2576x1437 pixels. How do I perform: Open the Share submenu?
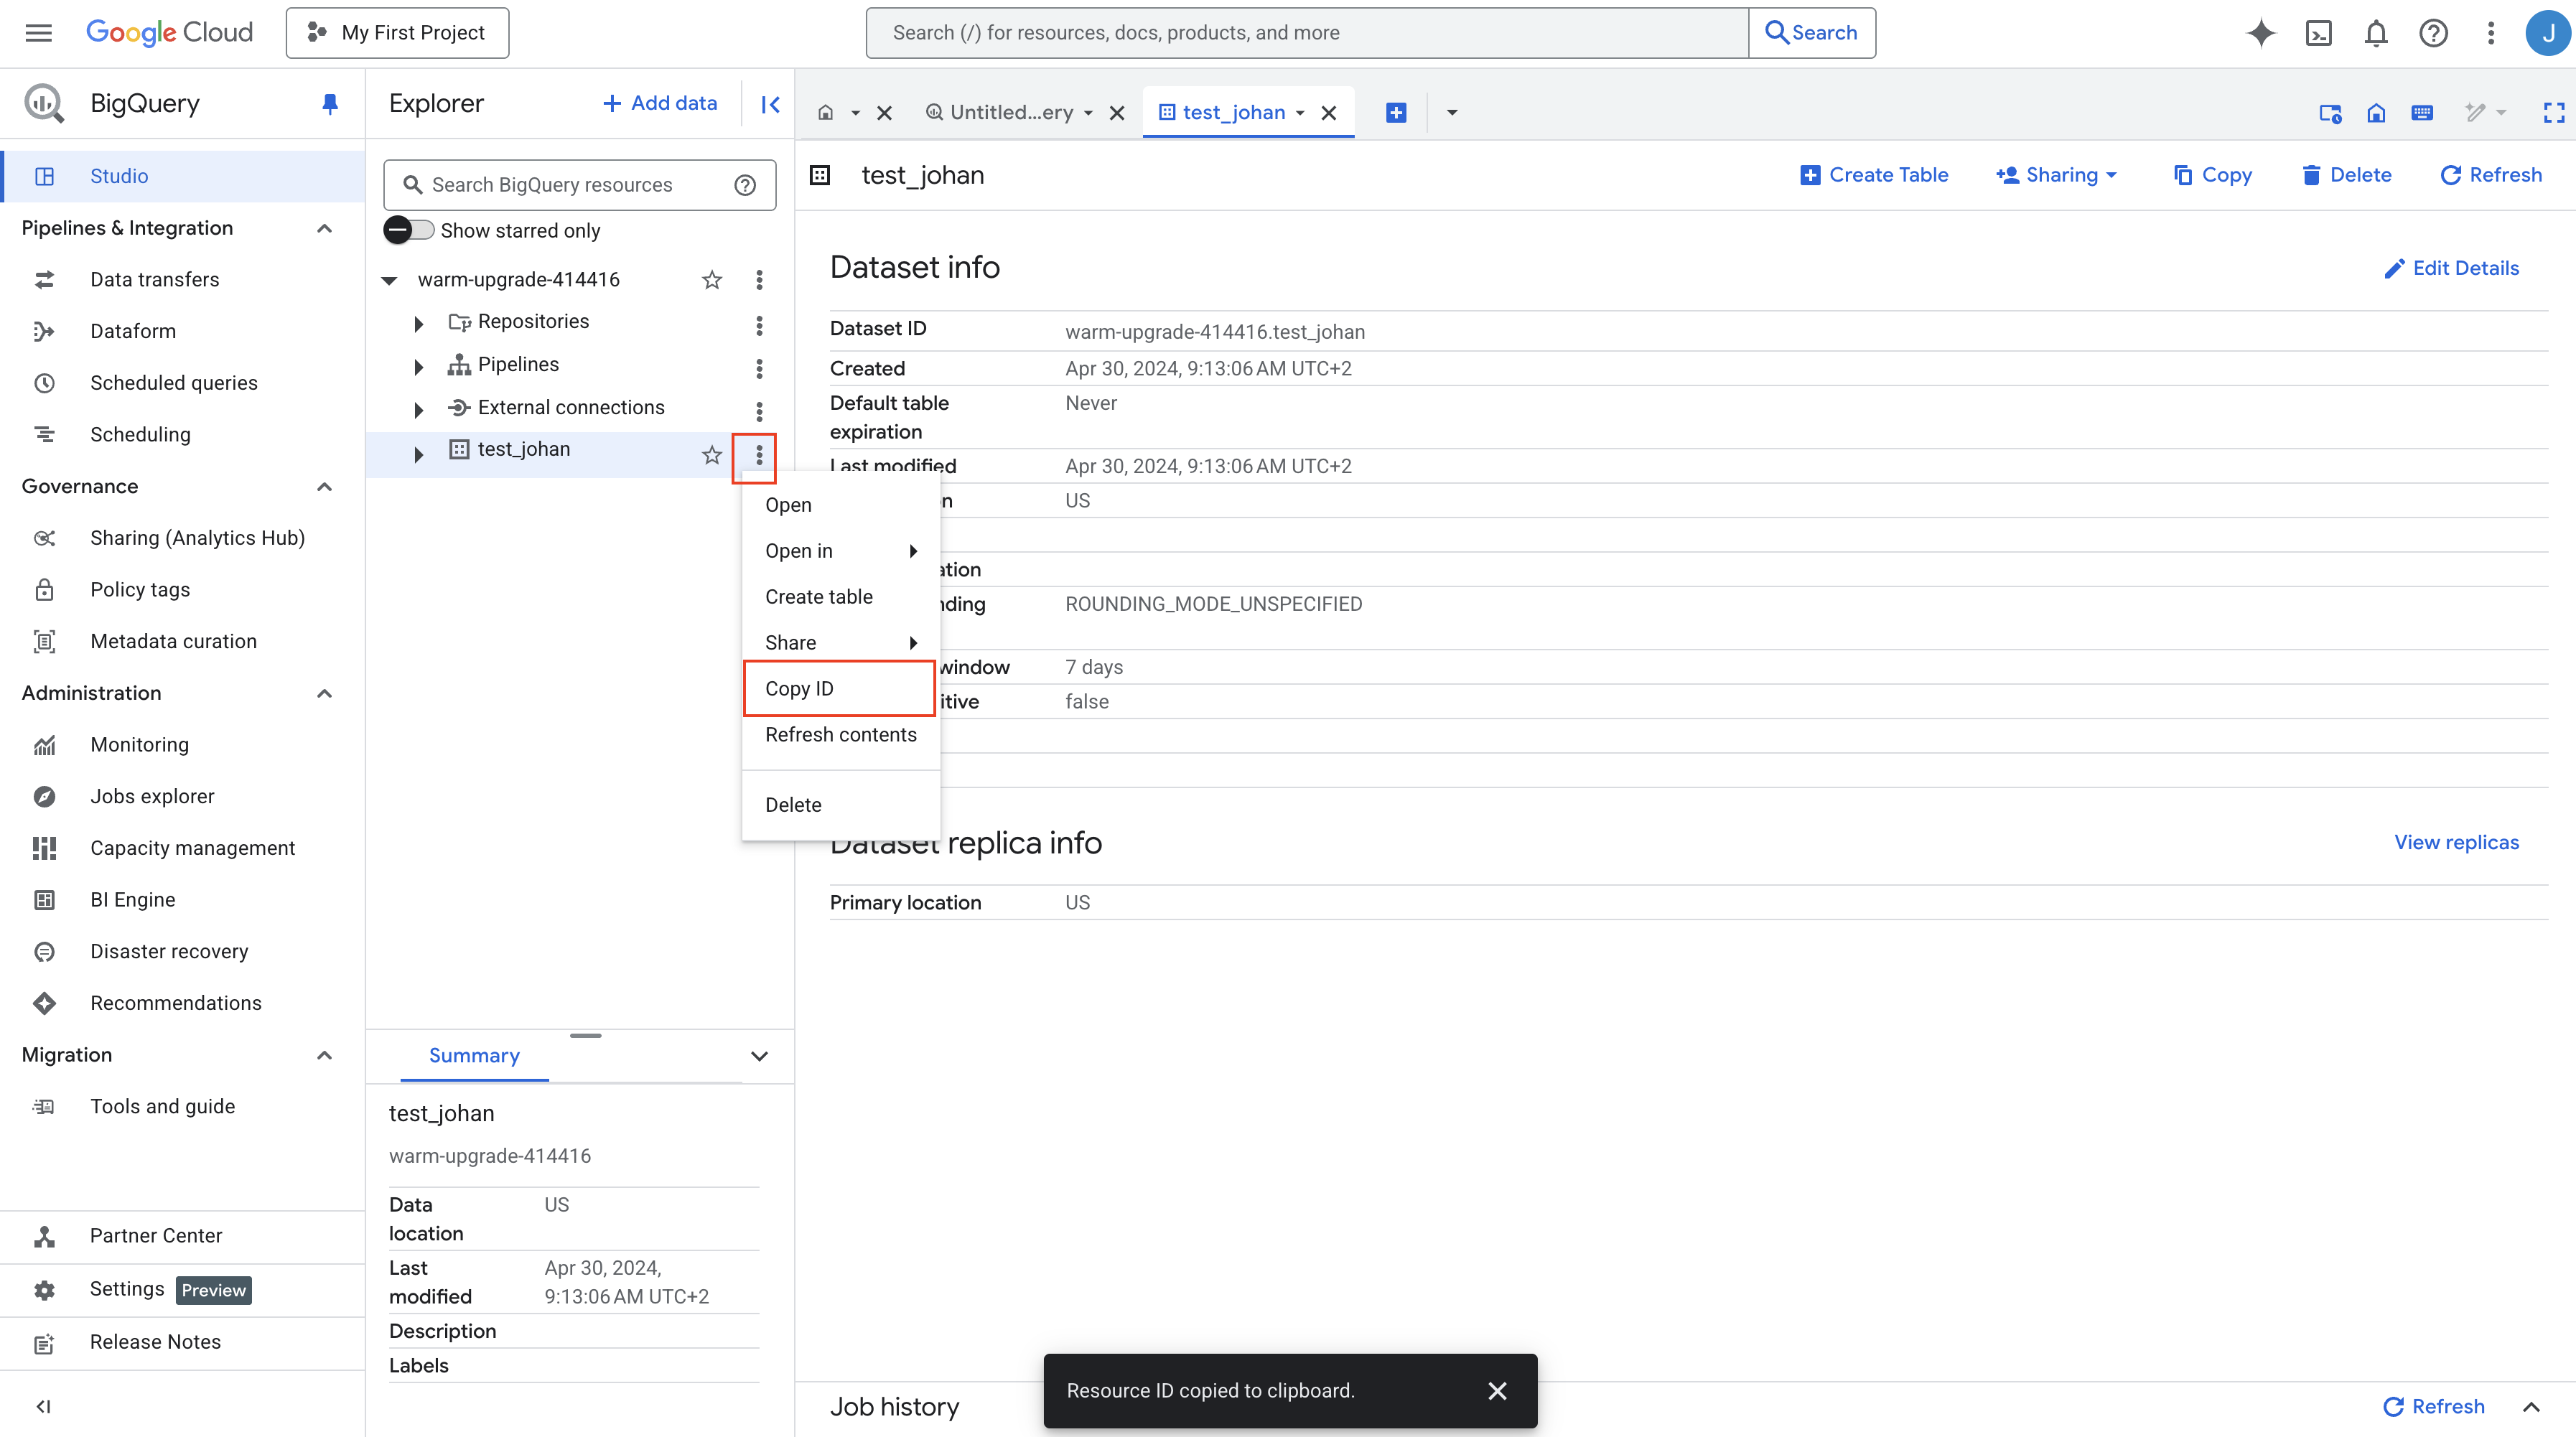click(841, 643)
